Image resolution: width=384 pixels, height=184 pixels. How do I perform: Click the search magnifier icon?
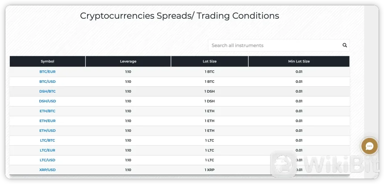pyautogui.click(x=345, y=45)
